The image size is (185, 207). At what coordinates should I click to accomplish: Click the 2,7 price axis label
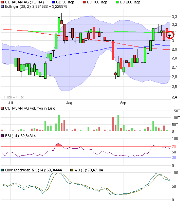click(174, 67)
